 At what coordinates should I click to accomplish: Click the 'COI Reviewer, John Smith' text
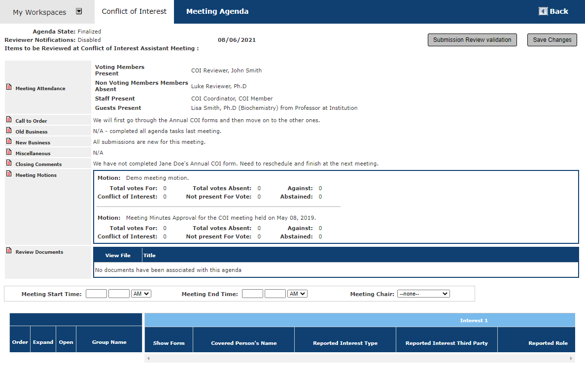click(x=227, y=70)
